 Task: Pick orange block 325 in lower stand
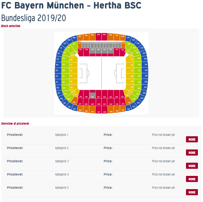86,109
